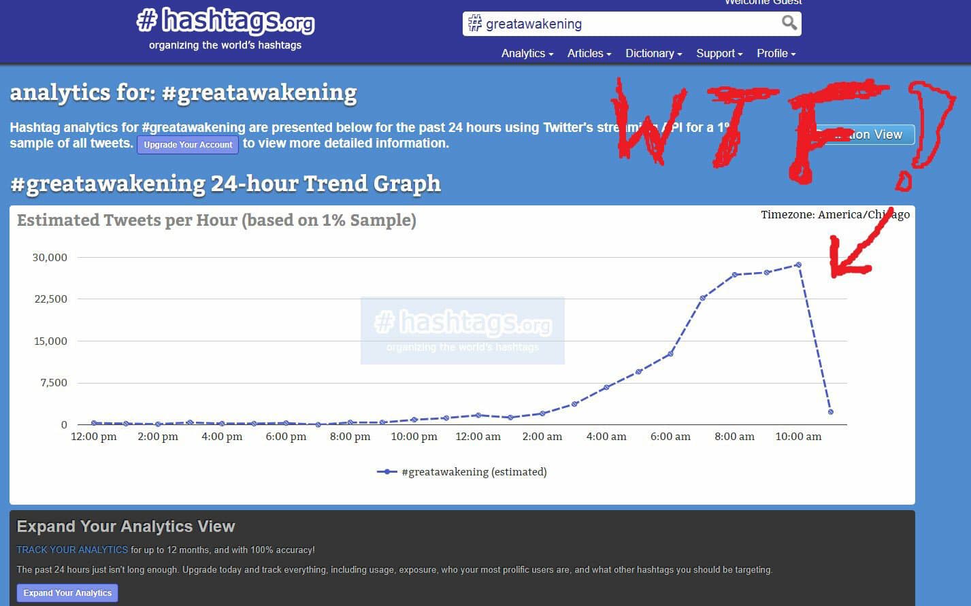The image size is (971, 606).
Task: Open the Dictionary dropdown
Action: [x=653, y=53]
